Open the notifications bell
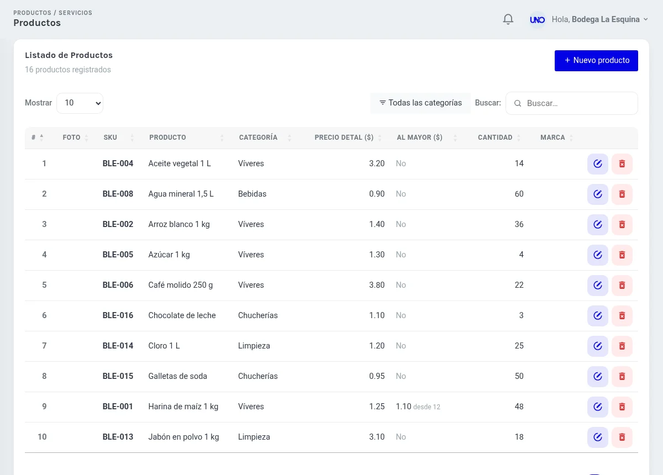Screen dimensions: 663x475 [x=508, y=19]
